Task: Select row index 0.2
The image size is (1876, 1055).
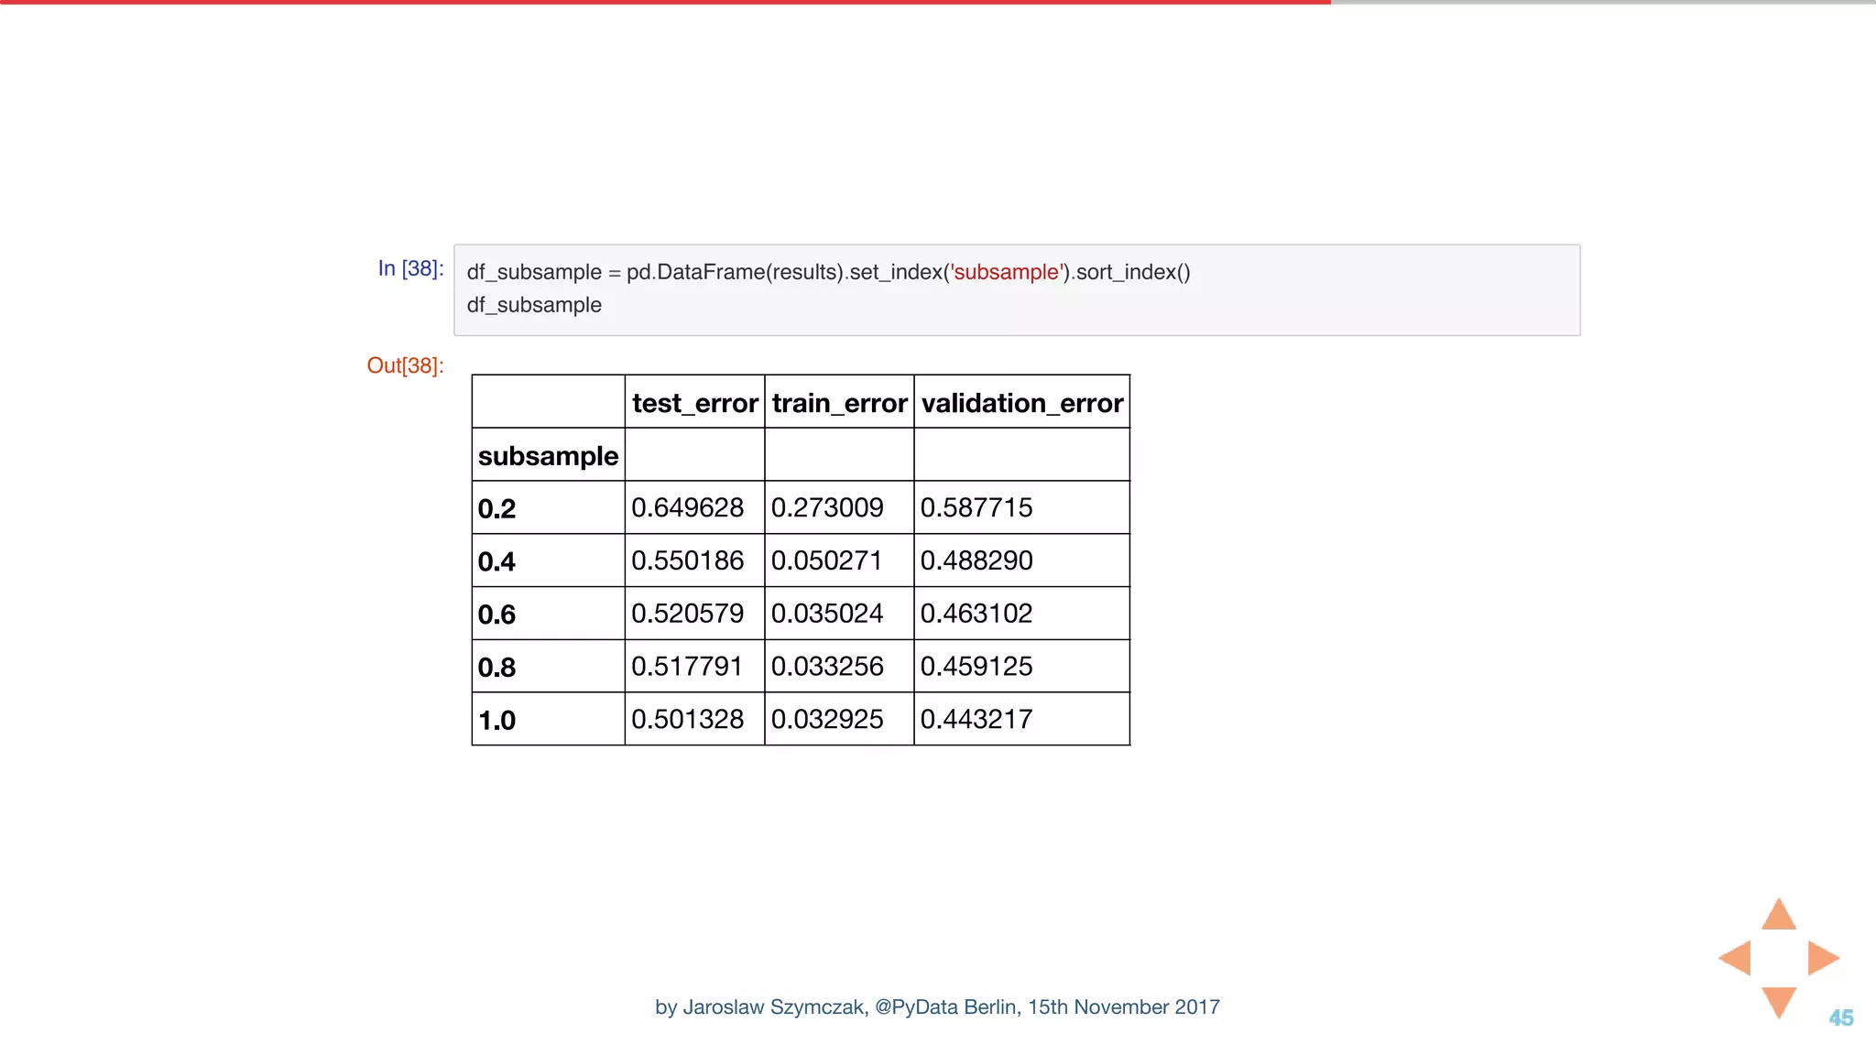Action: 496,508
